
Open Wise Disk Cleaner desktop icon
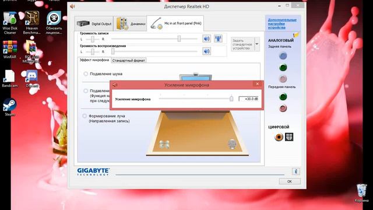(x=10, y=23)
